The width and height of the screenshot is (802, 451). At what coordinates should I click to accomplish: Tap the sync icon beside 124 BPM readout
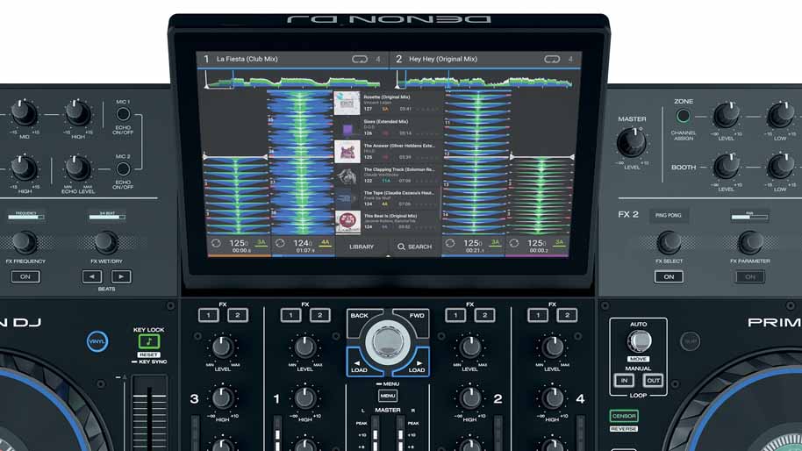coord(280,243)
